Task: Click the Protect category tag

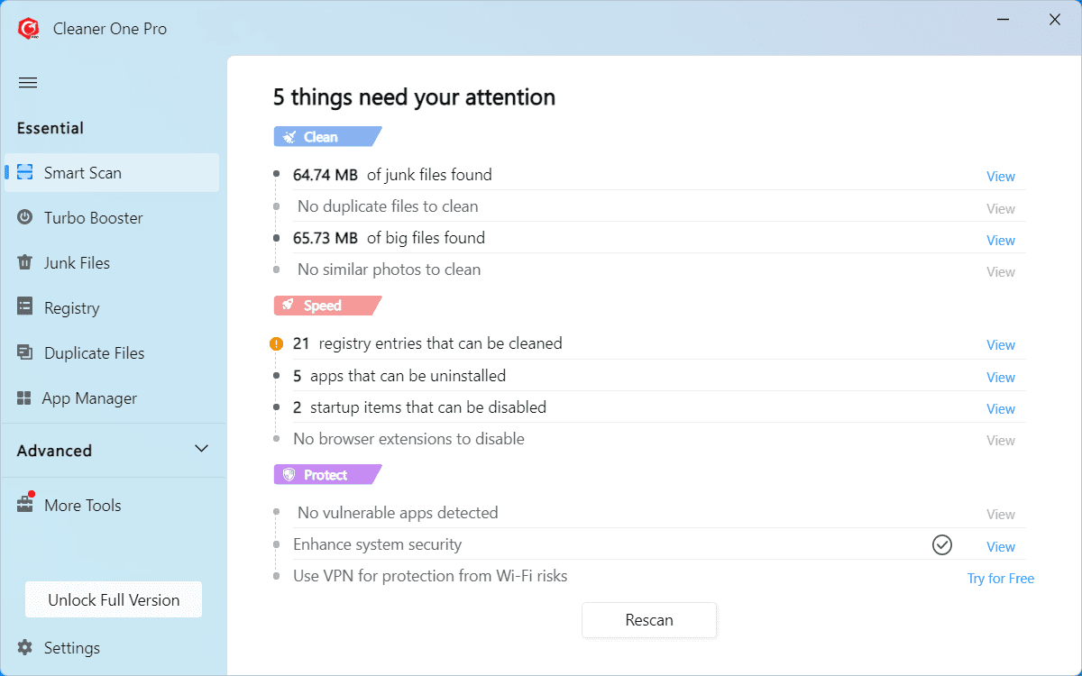Action: (326, 475)
